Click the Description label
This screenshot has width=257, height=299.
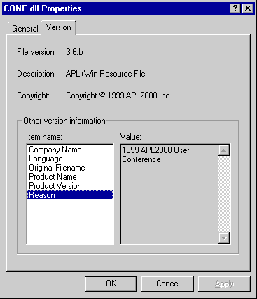point(36,74)
